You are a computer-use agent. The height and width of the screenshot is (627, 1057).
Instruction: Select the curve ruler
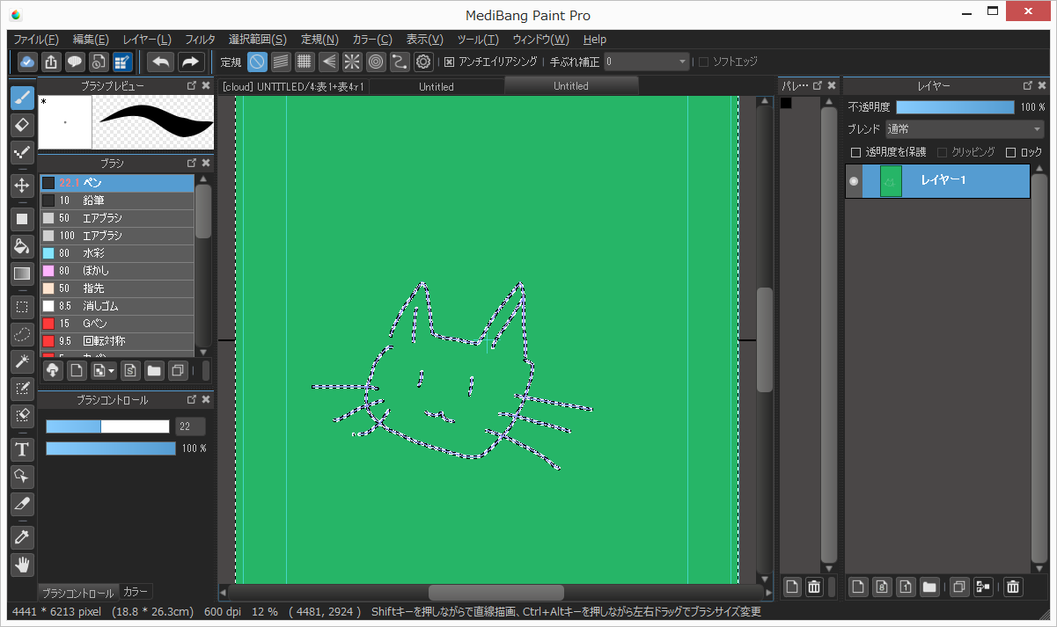click(400, 62)
